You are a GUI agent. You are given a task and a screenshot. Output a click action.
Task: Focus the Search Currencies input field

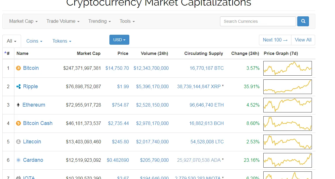click(x=258, y=21)
